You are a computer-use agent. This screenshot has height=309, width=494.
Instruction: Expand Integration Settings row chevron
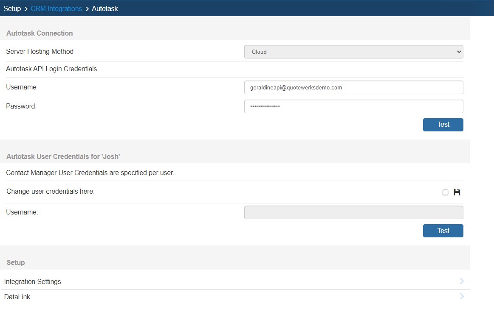462,281
